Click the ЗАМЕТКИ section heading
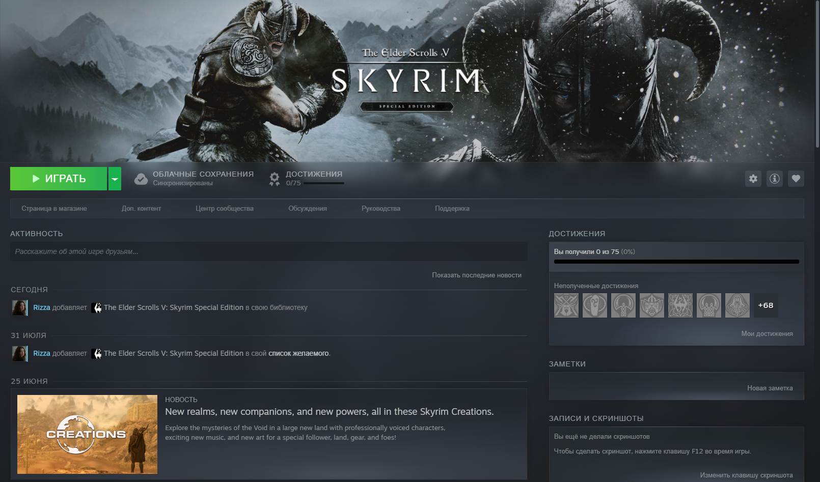Screen dimensions: 820x482 coord(567,364)
